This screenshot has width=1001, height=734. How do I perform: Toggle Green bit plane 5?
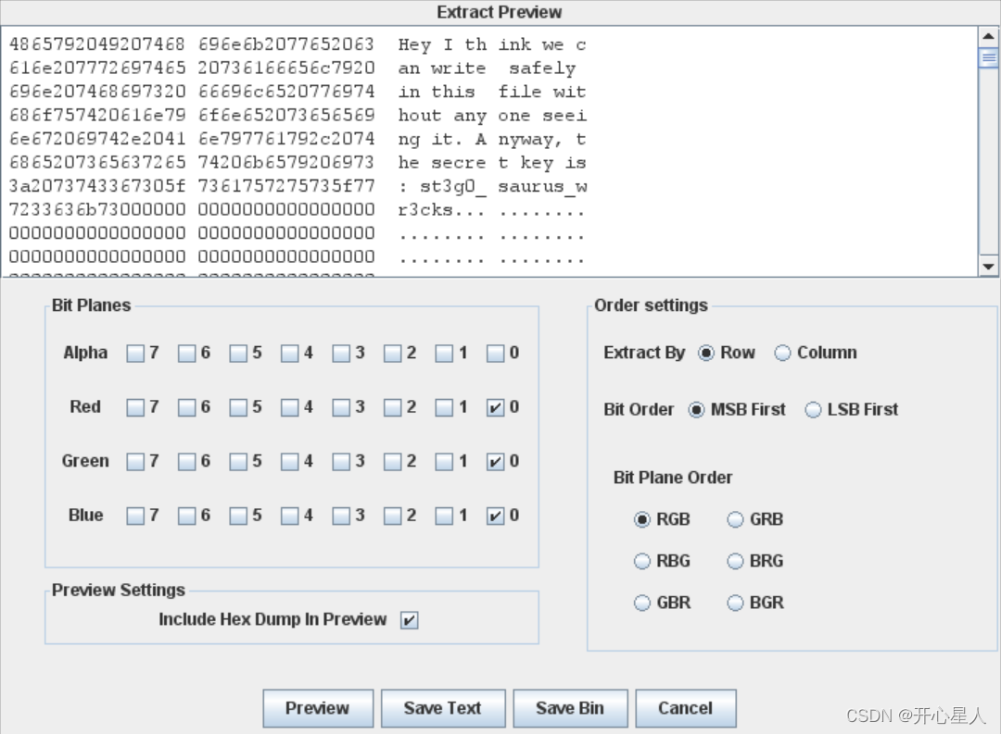(238, 462)
